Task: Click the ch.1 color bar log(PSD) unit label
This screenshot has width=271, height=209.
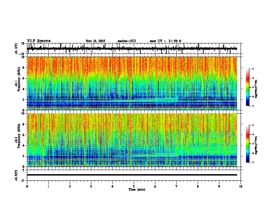Action: click(x=256, y=89)
